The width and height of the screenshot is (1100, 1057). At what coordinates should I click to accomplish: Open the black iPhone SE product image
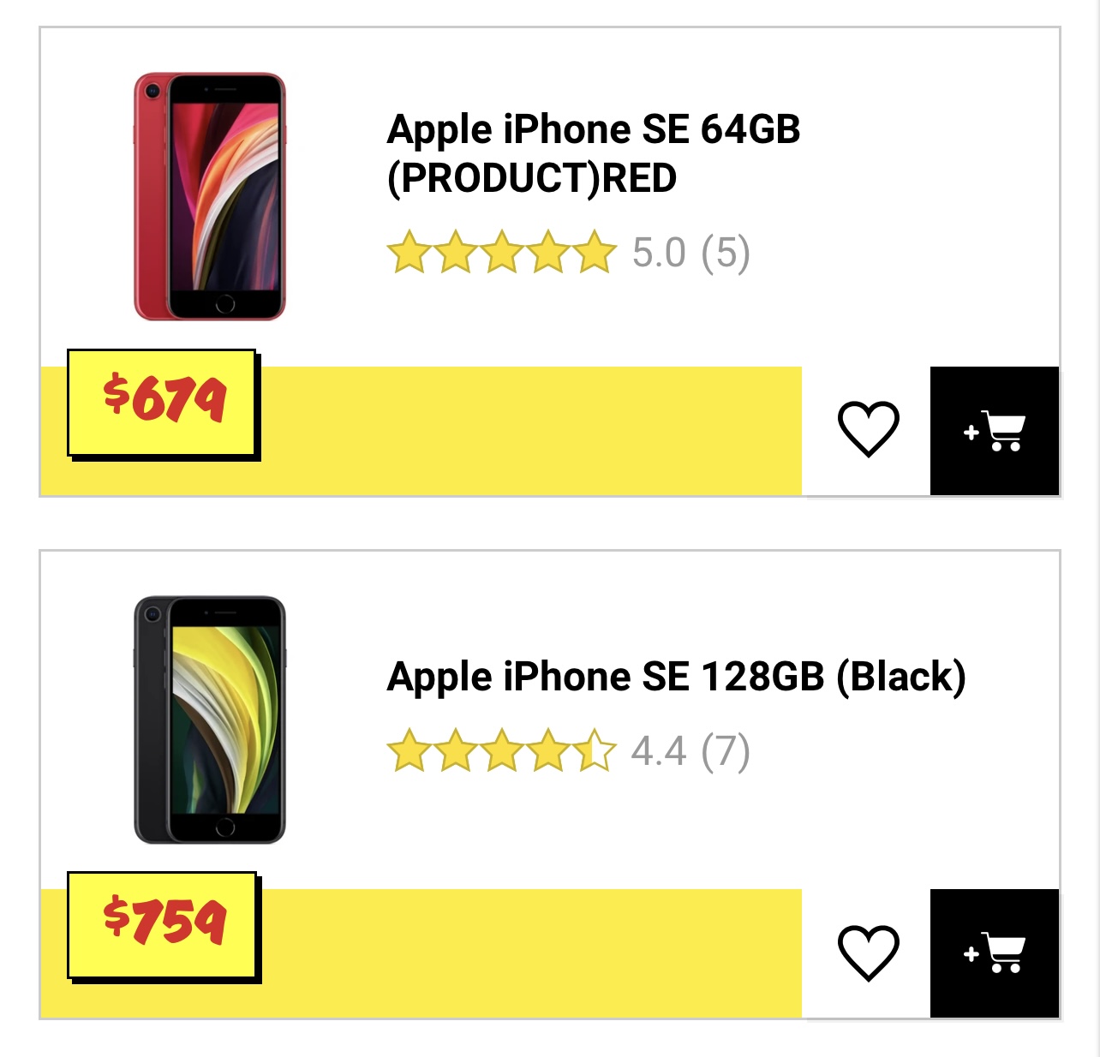[x=210, y=720]
